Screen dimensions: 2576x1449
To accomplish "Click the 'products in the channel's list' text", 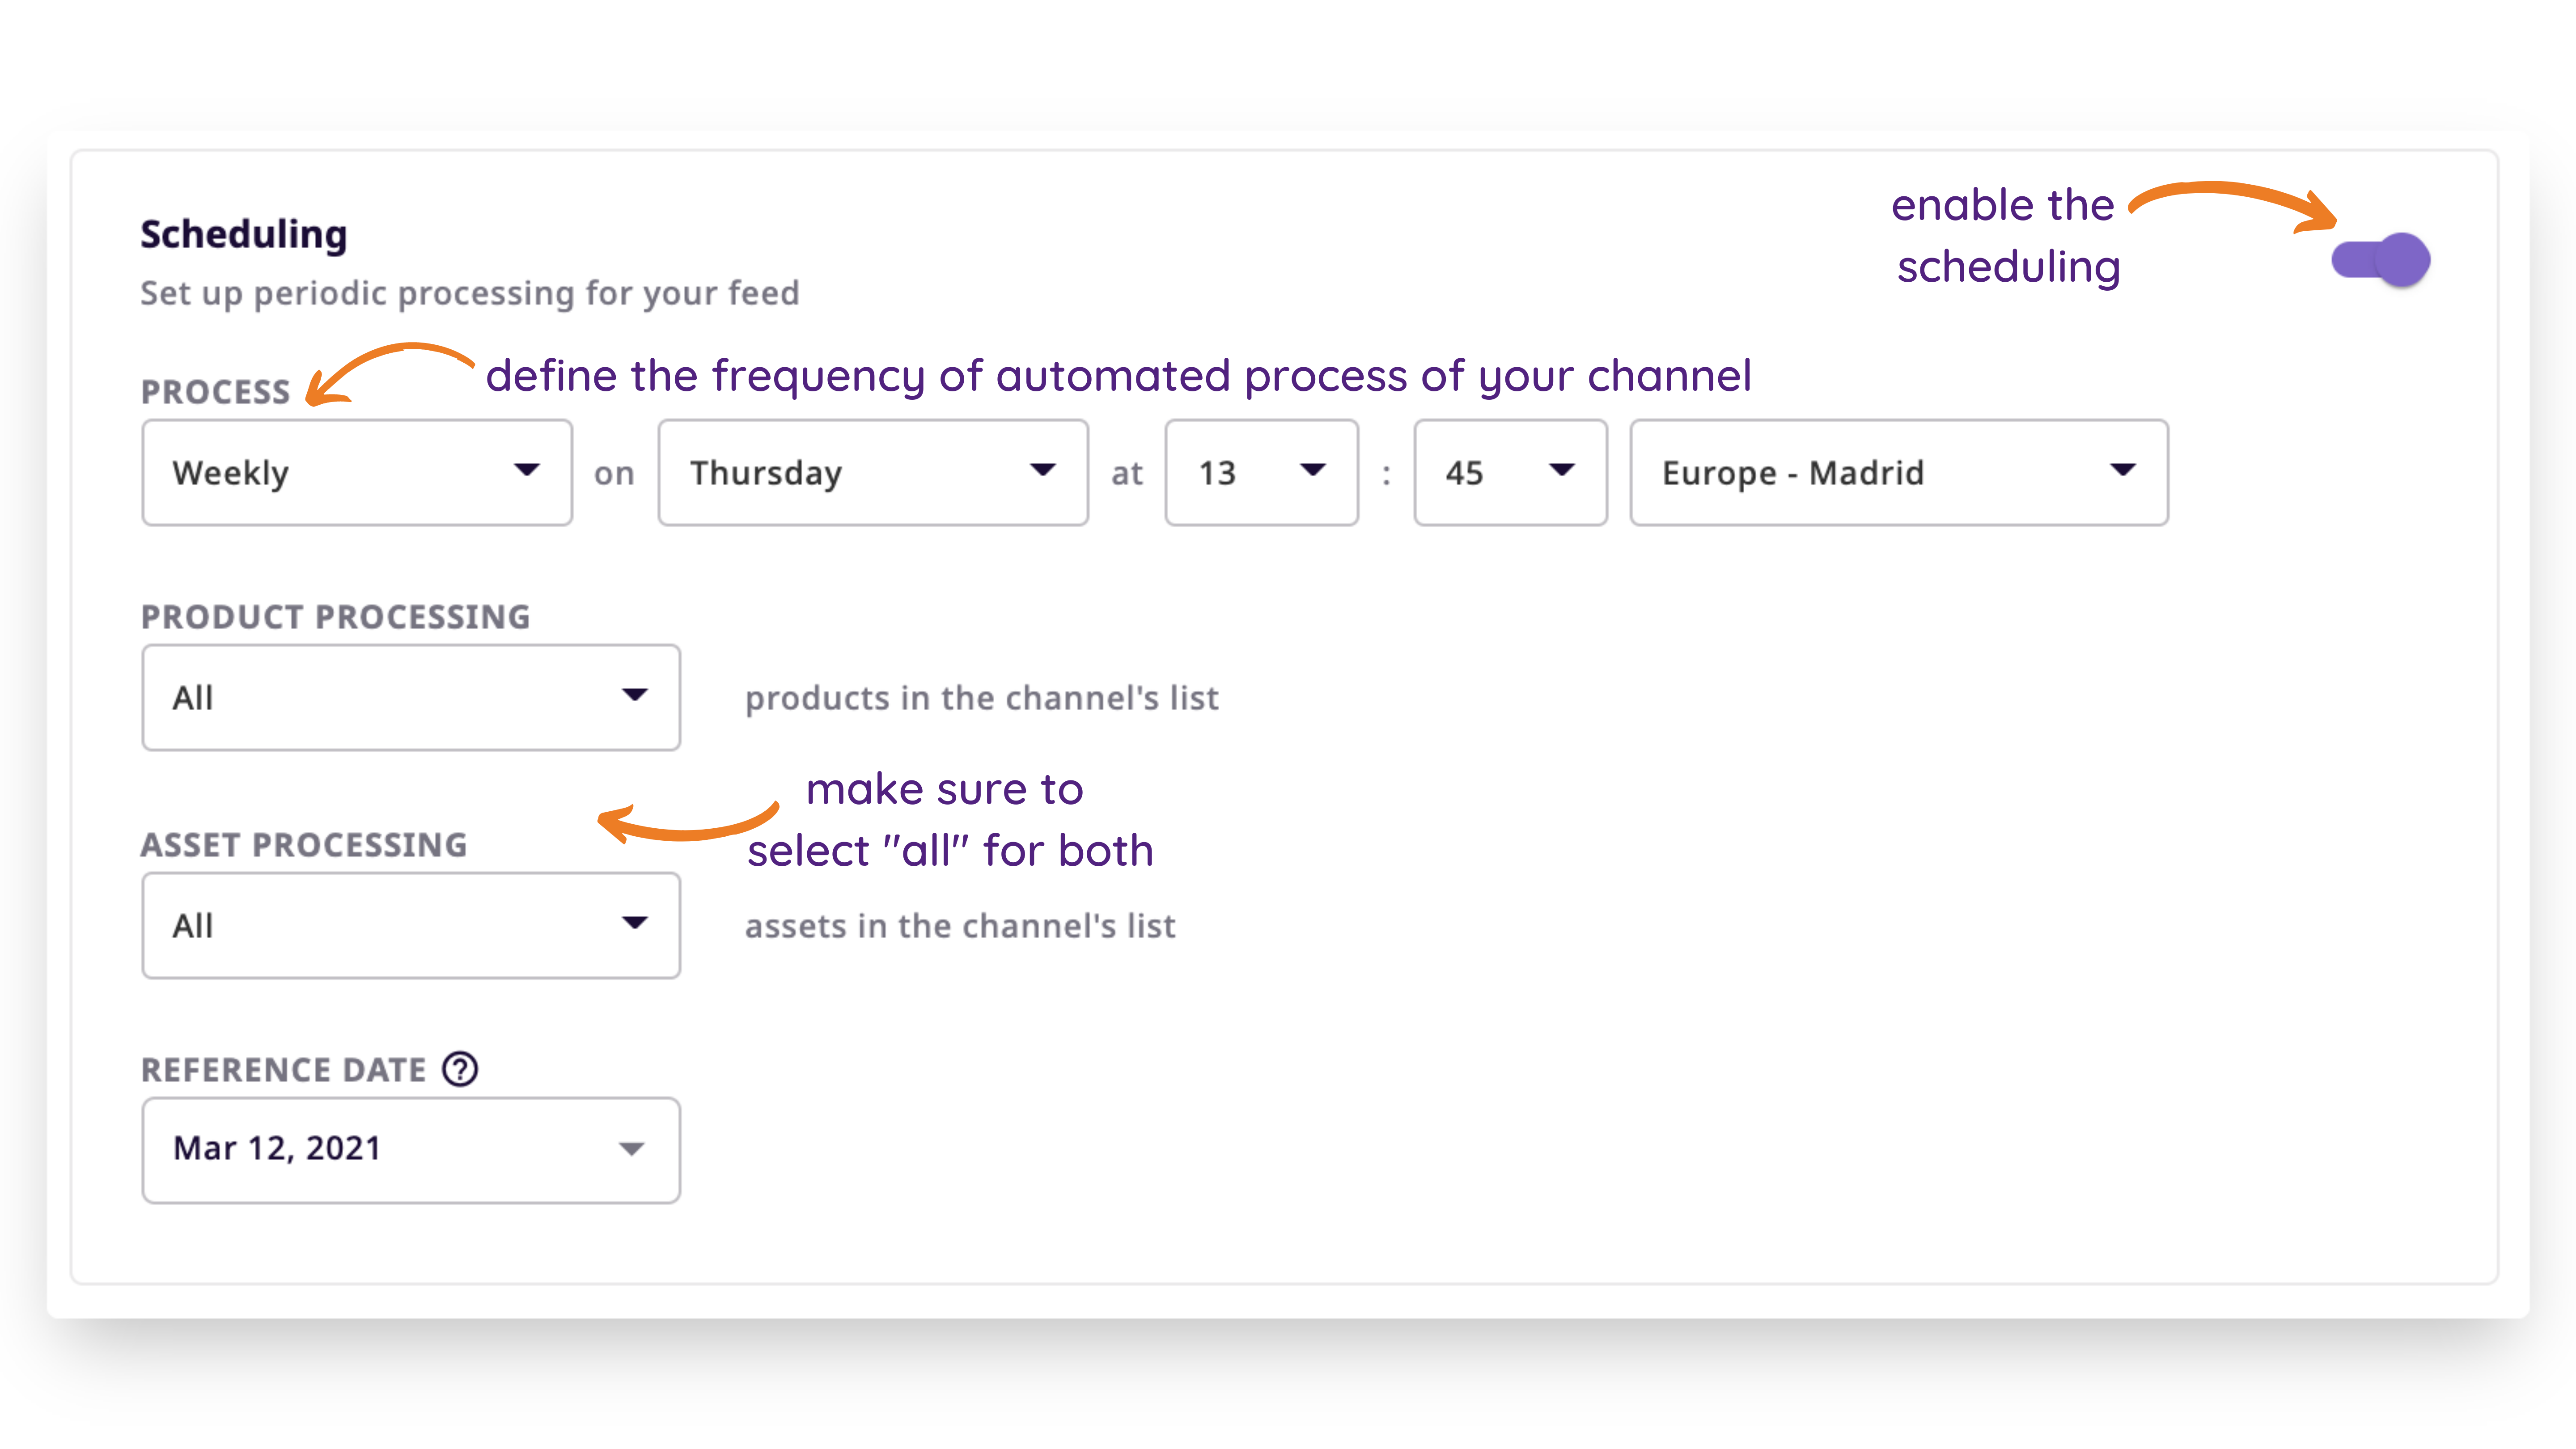I will 982,698.
